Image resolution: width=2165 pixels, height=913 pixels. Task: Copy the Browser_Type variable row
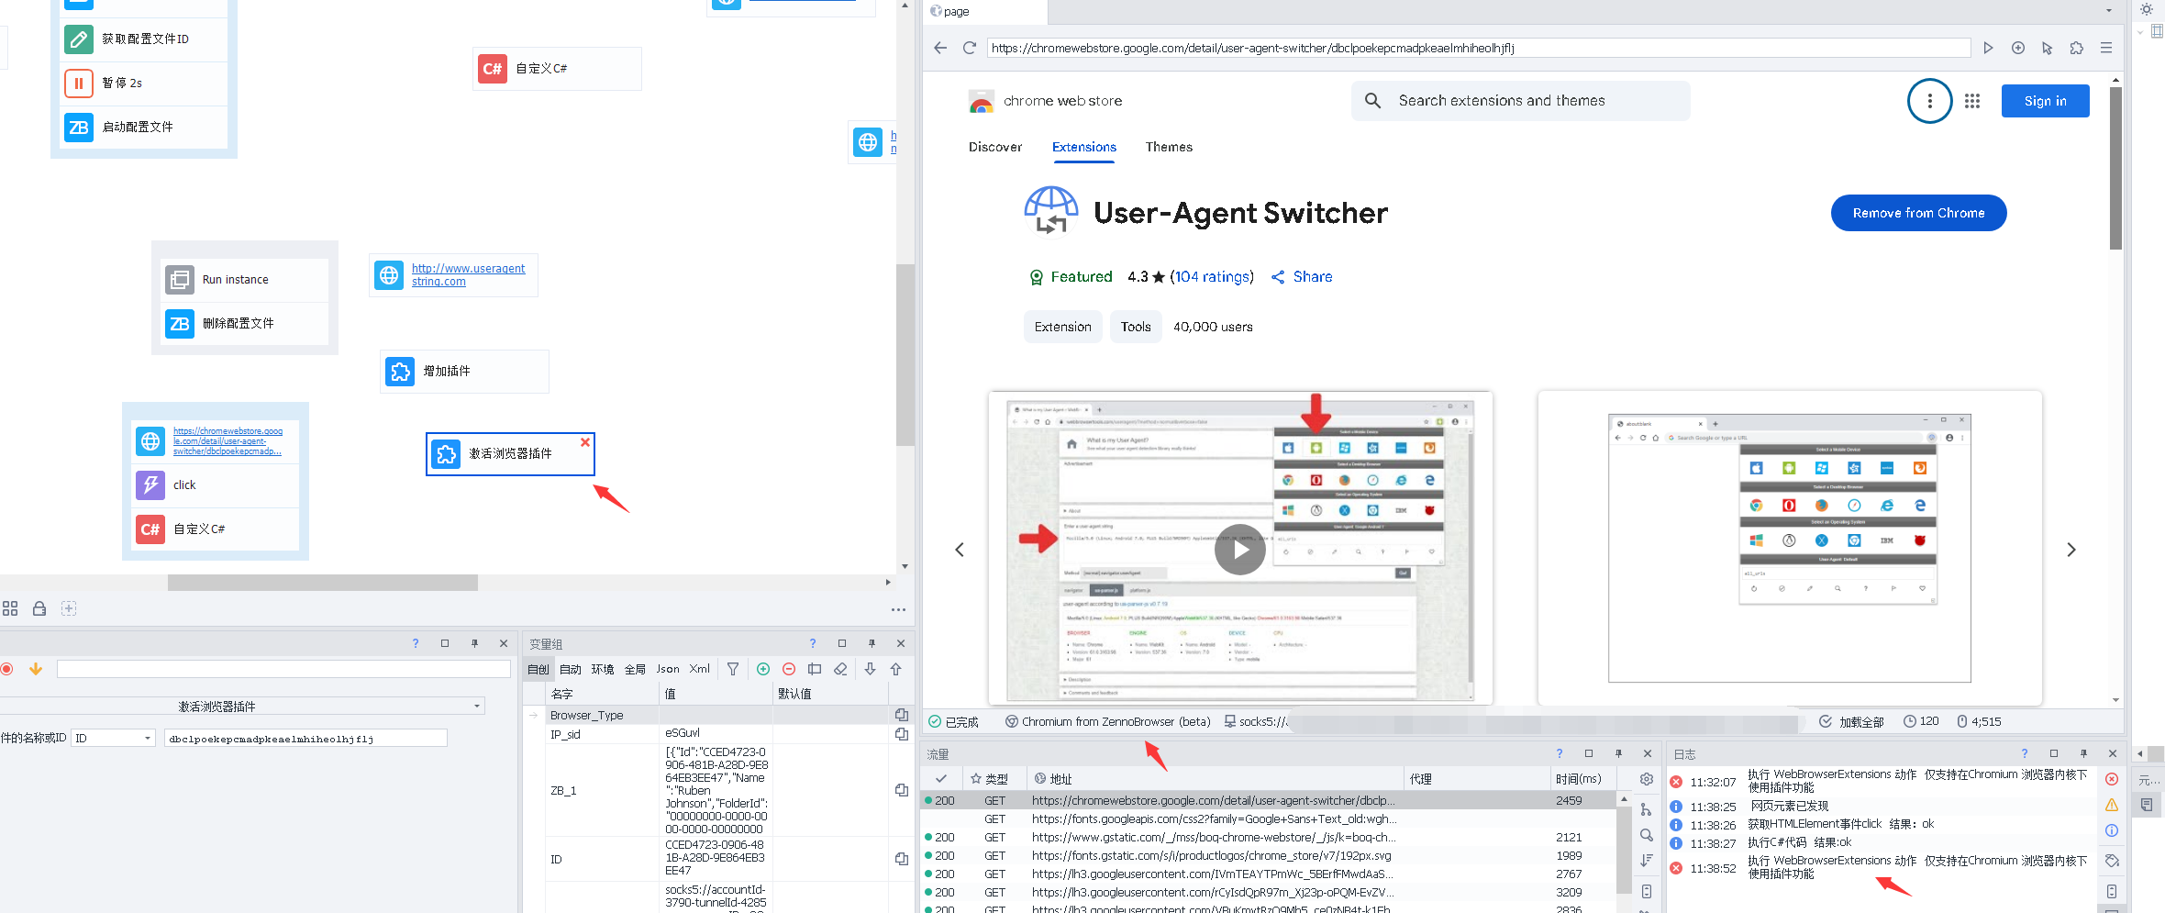[902, 715]
